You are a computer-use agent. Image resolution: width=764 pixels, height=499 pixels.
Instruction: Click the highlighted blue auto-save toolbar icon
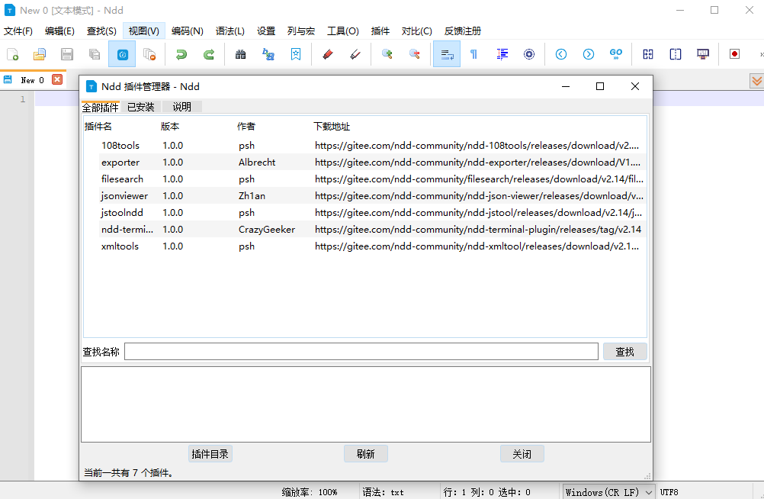click(x=122, y=54)
